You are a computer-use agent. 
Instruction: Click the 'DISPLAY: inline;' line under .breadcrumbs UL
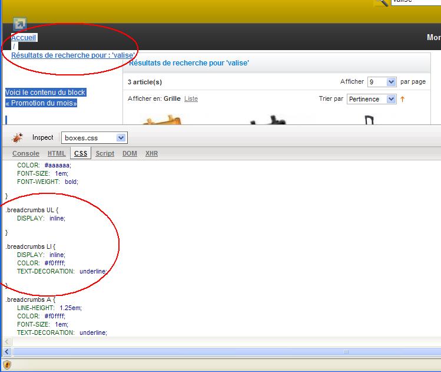click(41, 219)
